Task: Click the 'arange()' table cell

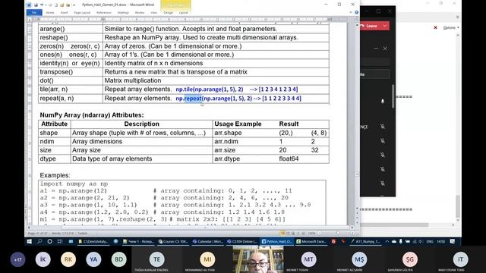Action: tap(71, 29)
